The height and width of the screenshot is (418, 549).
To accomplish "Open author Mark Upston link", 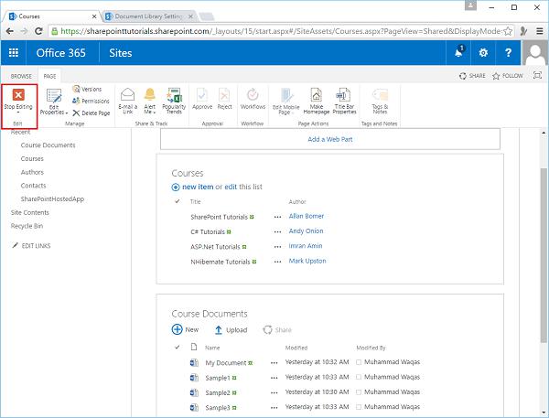I will point(307,261).
